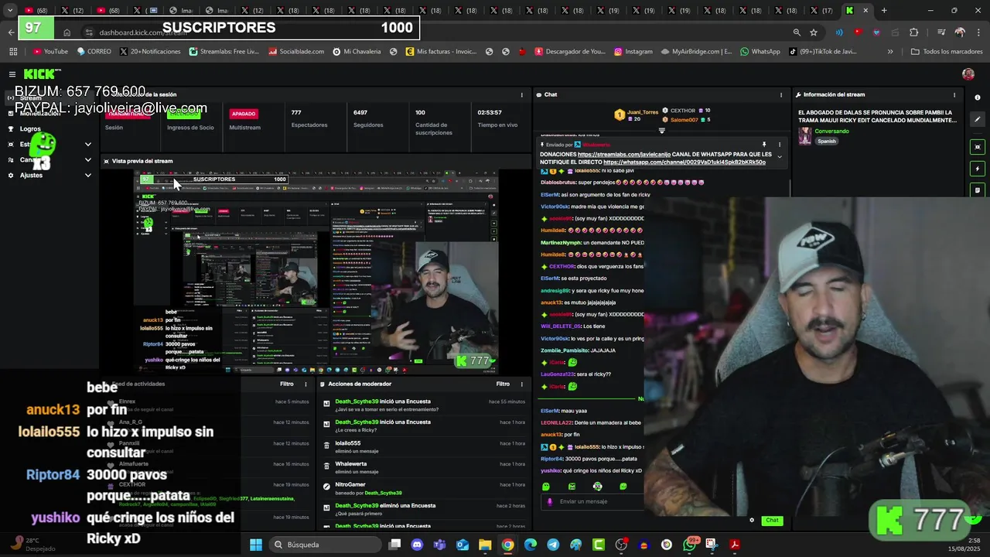Open the Socialblade.com bookmark

(296, 52)
